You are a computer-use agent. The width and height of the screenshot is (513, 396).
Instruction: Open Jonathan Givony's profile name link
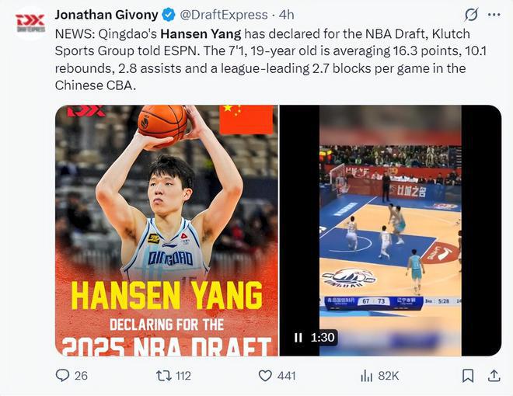(x=106, y=15)
